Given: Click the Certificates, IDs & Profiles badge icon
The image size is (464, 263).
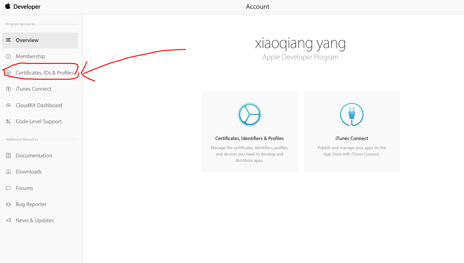Looking at the screenshot, I should coord(9,73).
